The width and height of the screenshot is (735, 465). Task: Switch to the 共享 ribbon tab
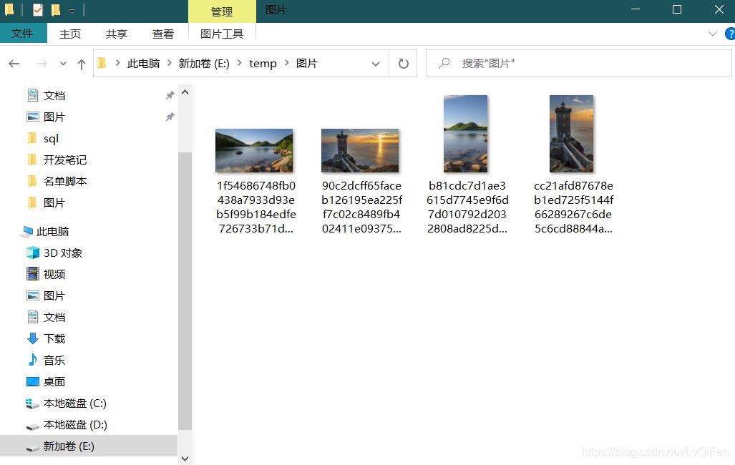pyautogui.click(x=116, y=34)
